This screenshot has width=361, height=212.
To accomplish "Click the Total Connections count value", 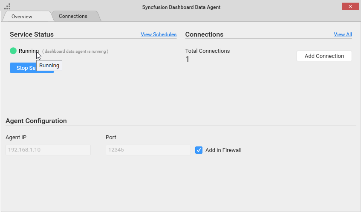I will pyautogui.click(x=188, y=60).
